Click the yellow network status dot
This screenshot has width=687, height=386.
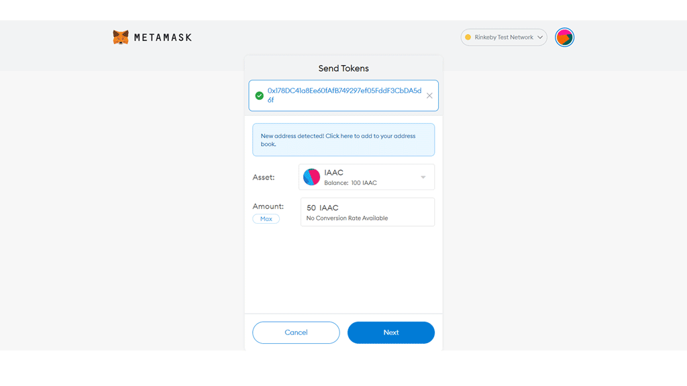pos(468,38)
